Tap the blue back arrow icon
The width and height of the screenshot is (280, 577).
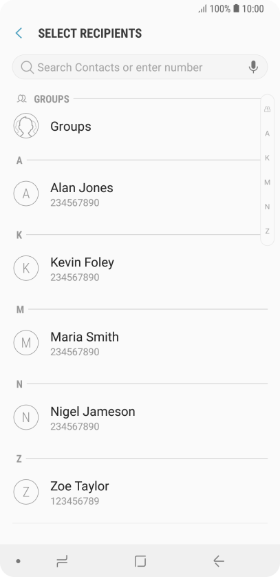19,33
